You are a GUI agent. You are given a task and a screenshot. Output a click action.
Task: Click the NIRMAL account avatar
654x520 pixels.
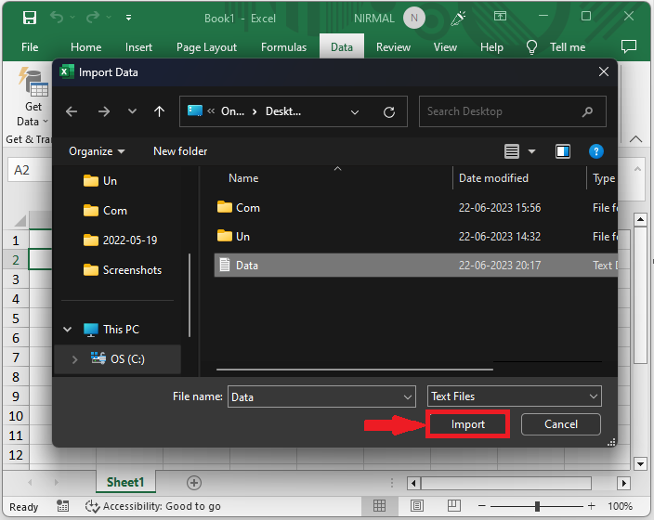tap(413, 18)
